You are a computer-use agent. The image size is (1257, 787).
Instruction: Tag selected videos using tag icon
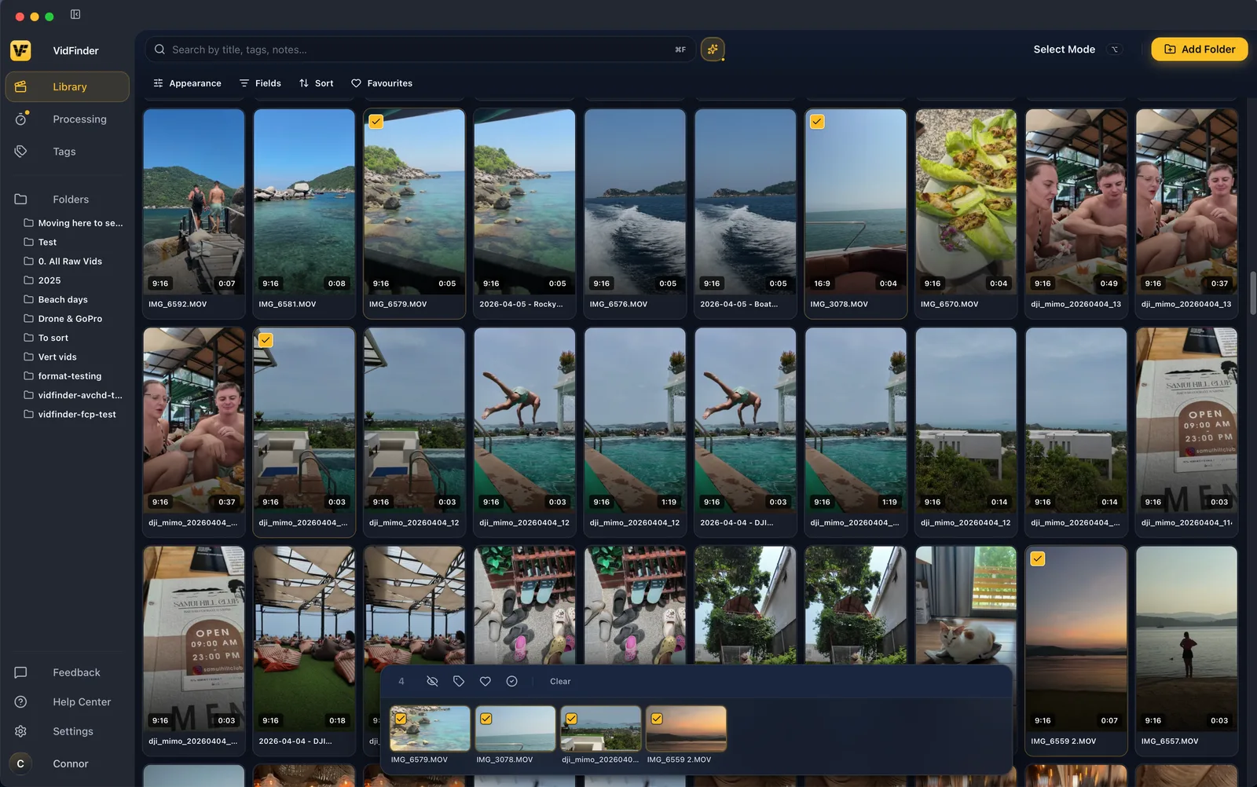[x=459, y=681]
